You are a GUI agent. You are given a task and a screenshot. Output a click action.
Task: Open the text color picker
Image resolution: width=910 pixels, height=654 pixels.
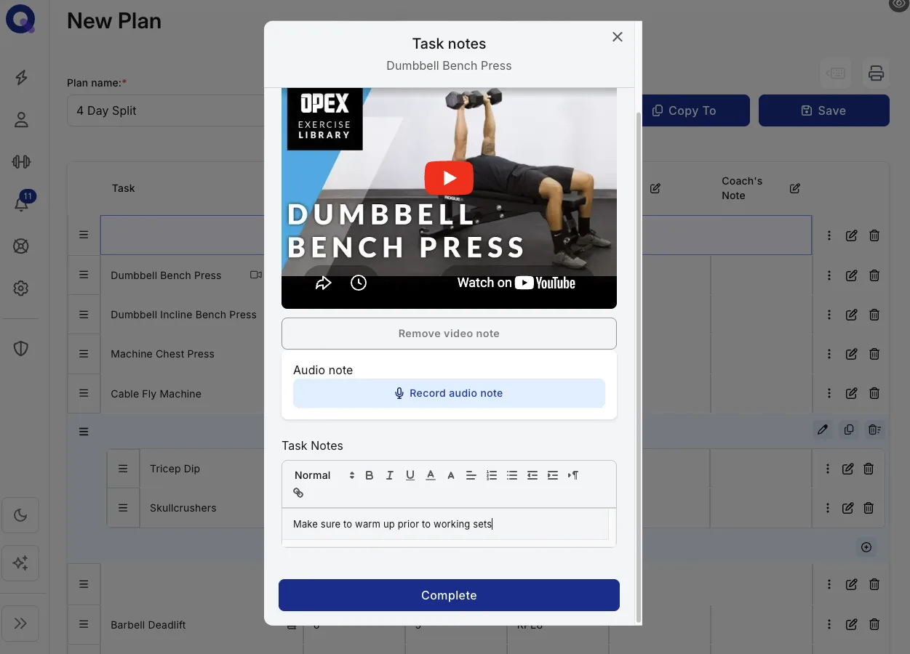[431, 475]
